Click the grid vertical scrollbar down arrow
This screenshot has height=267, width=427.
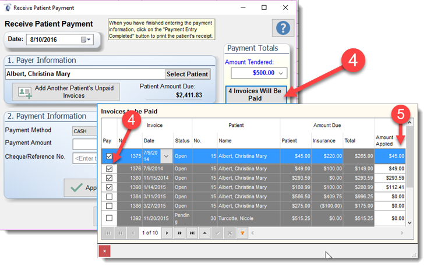[410, 223]
